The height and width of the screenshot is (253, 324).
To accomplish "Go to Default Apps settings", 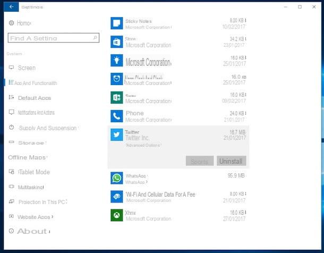I will (x=35, y=98).
